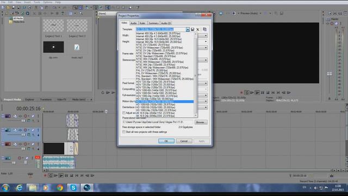Open the Motion blur type dropdown
Screen dimensions: 348x196
[x=206, y=101]
